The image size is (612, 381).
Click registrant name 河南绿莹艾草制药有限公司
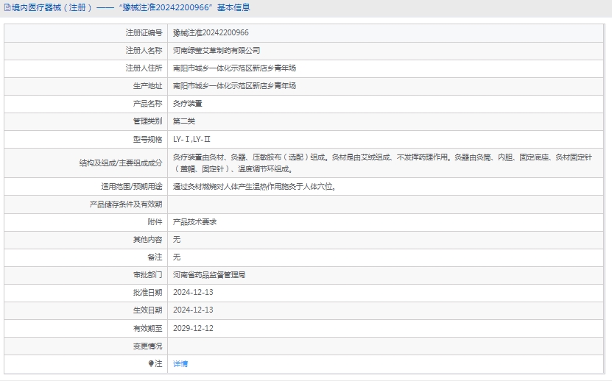pos(217,51)
